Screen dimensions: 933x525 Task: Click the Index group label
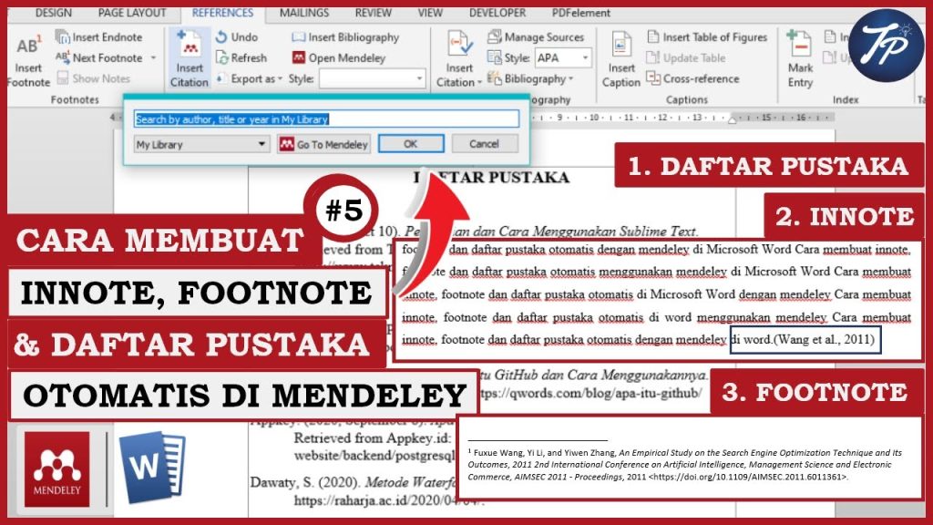846,99
